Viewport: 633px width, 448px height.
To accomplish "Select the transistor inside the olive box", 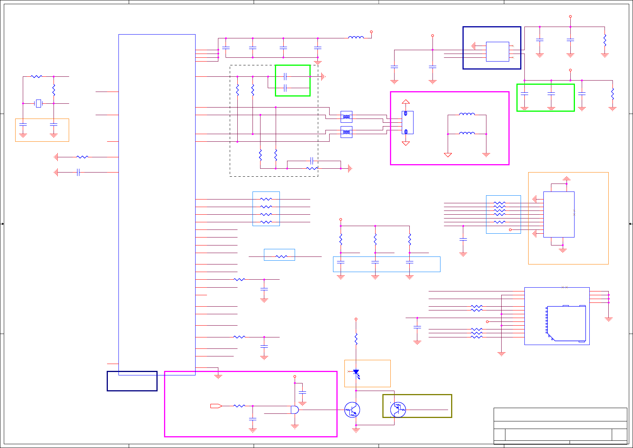I will point(398,410).
